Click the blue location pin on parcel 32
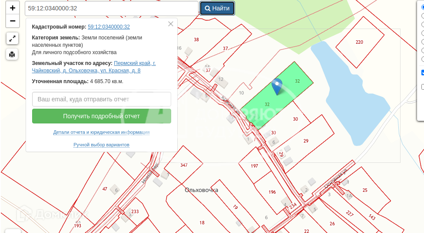 point(277,86)
